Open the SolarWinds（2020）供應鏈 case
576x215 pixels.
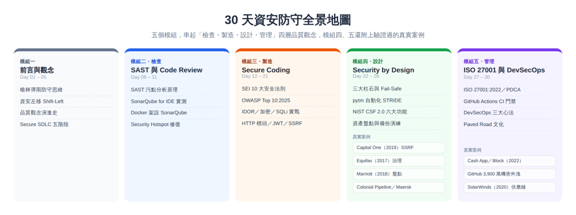510,187
